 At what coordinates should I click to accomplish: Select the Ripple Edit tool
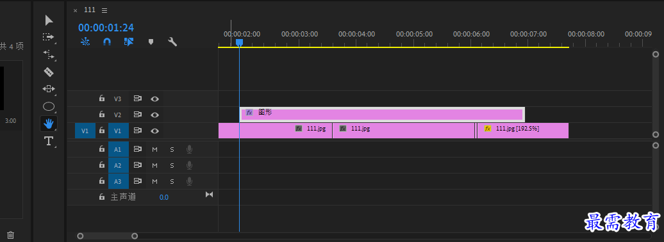[x=49, y=54]
